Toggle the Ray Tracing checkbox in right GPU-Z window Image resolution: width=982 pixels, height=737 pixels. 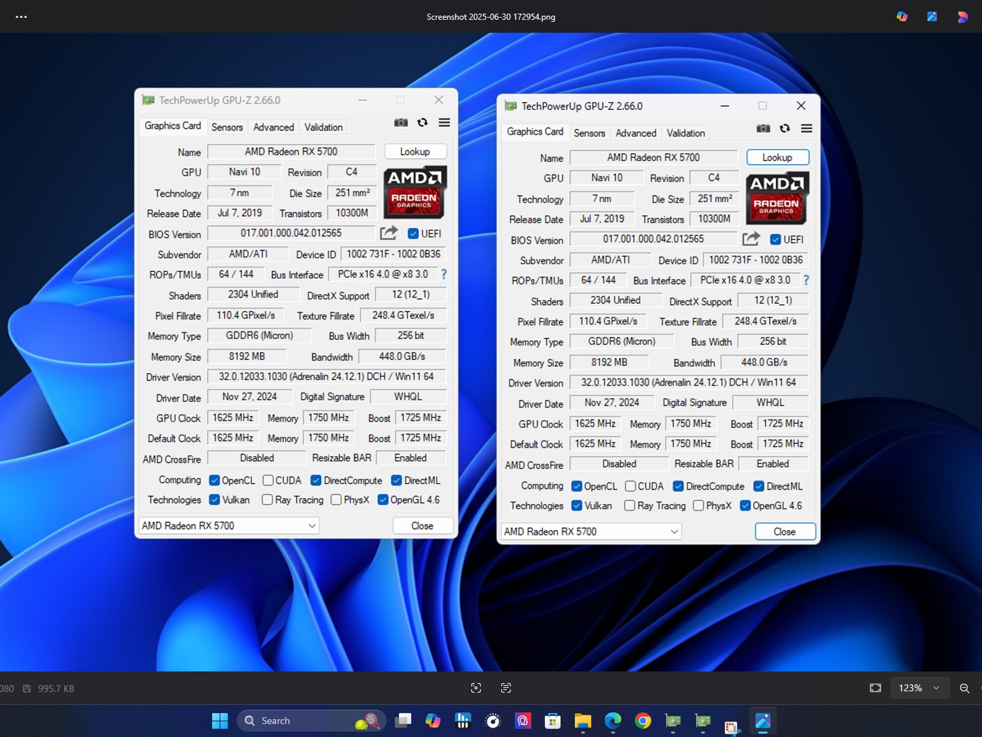tap(630, 505)
